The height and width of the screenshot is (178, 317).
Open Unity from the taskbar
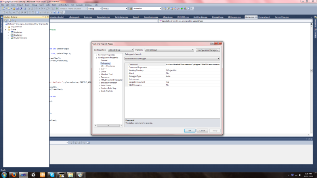[x=33, y=175]
